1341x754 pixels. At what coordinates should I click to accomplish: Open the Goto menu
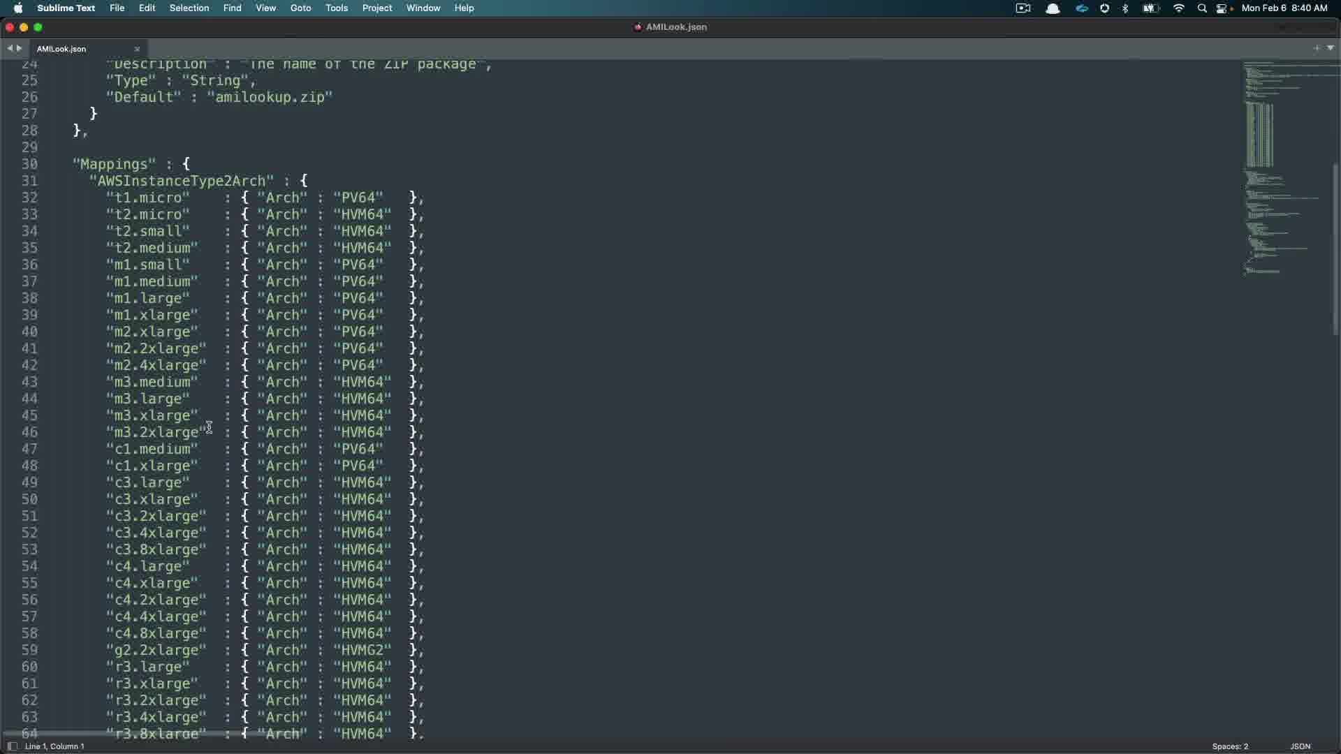point(300,8)
